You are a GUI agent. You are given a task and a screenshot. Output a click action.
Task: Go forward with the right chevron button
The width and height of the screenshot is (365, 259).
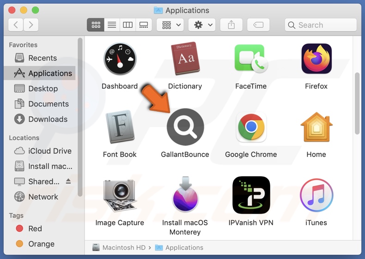click(31, 24)
